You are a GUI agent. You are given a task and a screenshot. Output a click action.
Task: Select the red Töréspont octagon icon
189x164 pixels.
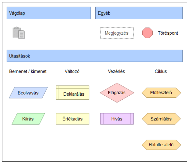(147, 33)
